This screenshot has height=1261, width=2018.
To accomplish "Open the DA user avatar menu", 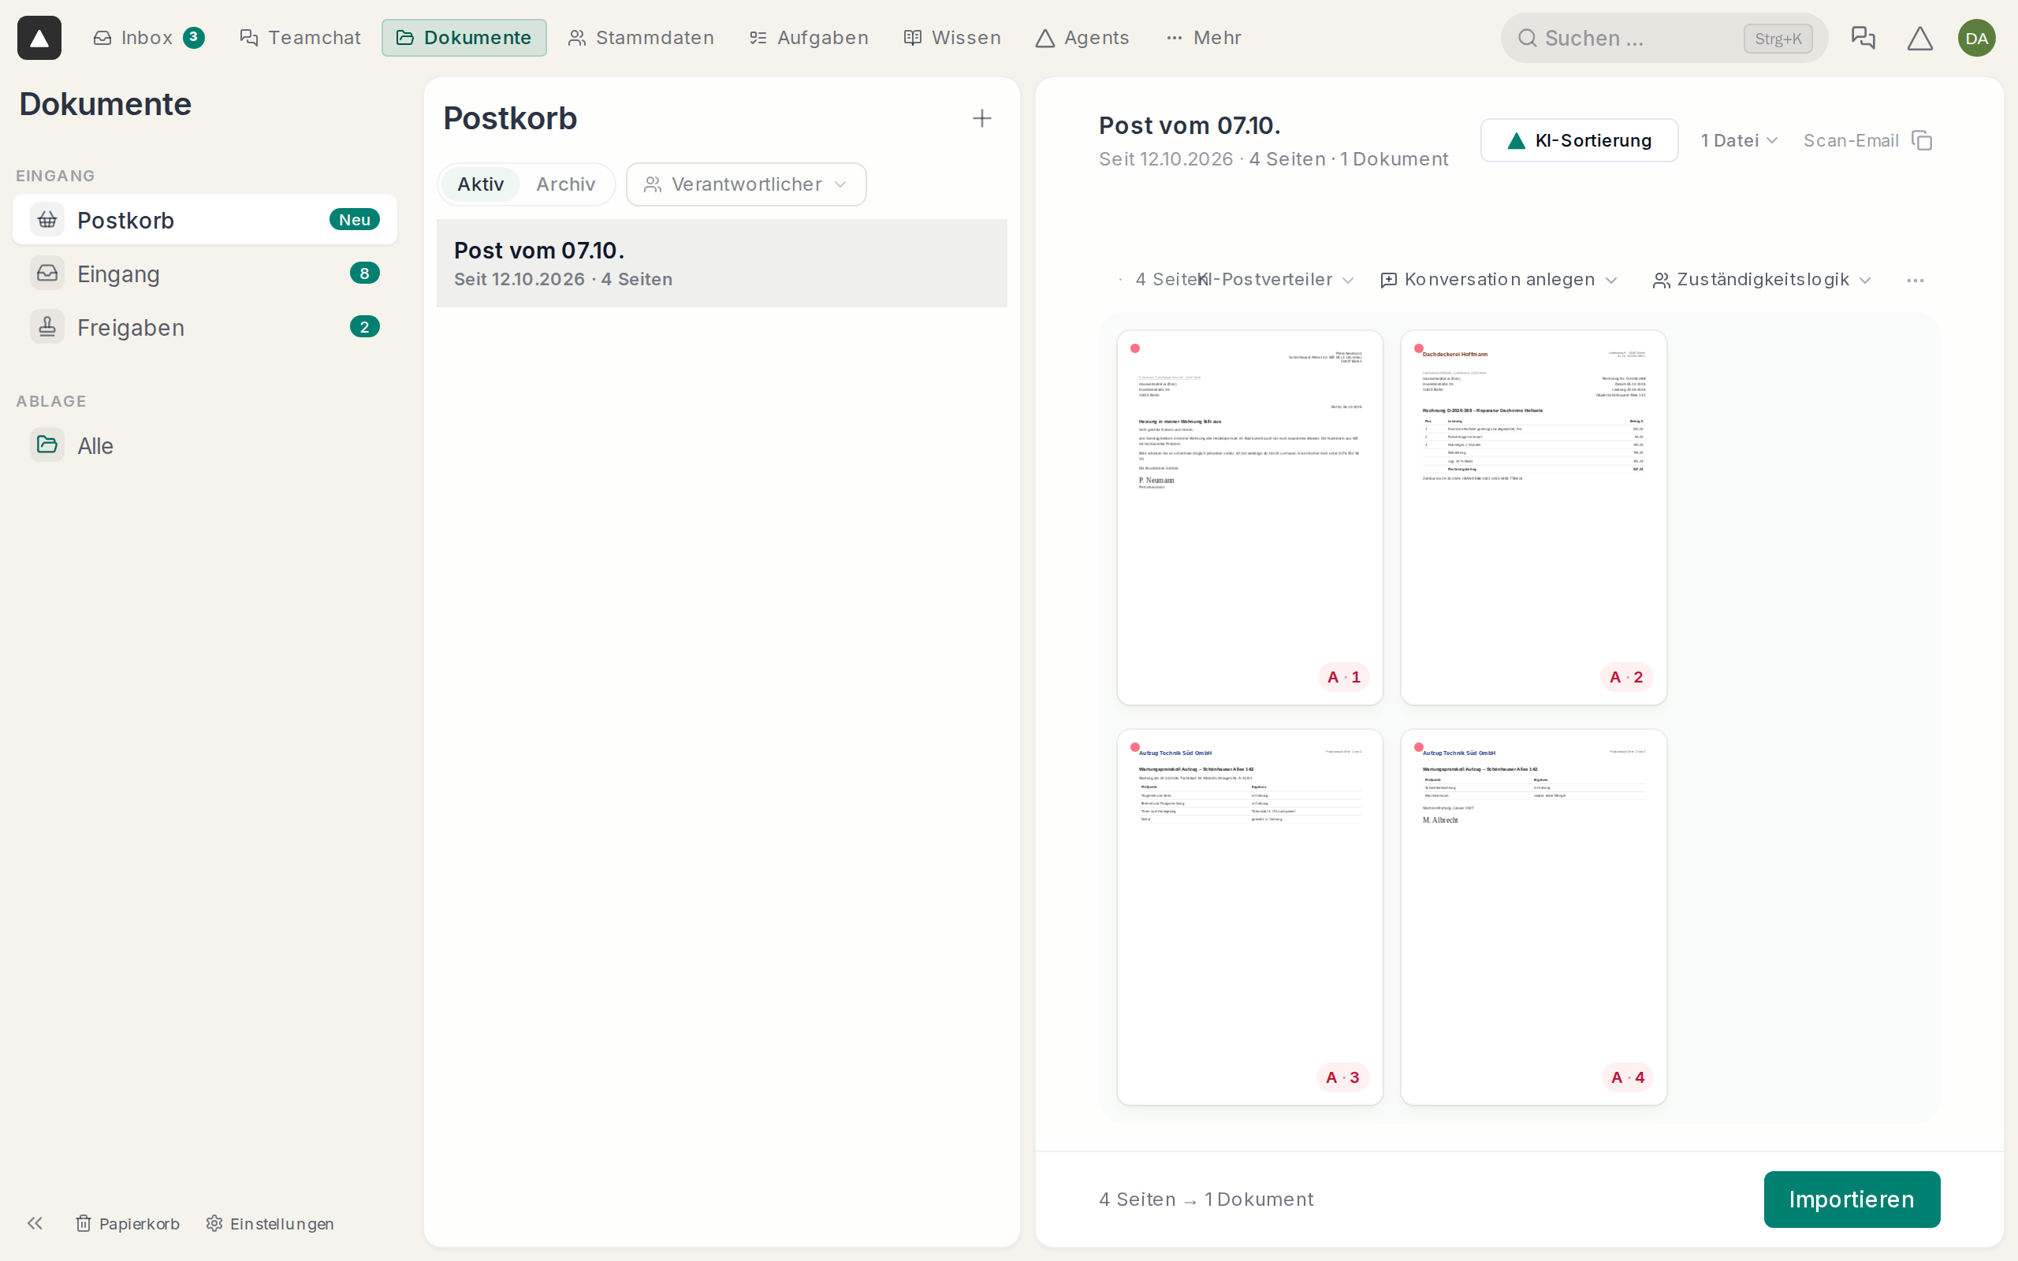I will tap(1976, 38).
